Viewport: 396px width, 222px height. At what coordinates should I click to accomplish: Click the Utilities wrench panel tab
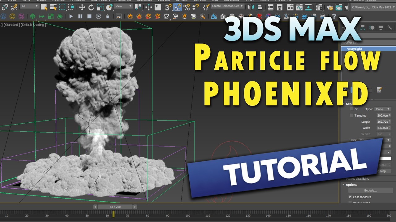390,27
